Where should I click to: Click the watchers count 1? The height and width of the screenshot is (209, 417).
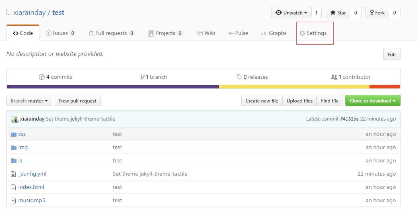pos(316,12)
